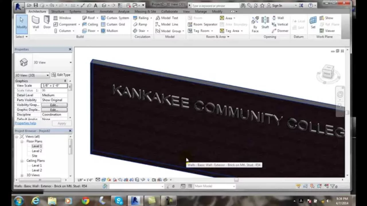Collapse the Ceiling Plans tree node

(22, 161)
